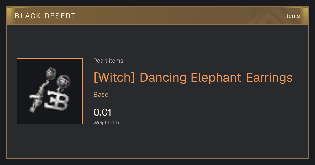Click the Dancing Elephant Earrings item icon

pyautogui.click(x=50, y=91)
